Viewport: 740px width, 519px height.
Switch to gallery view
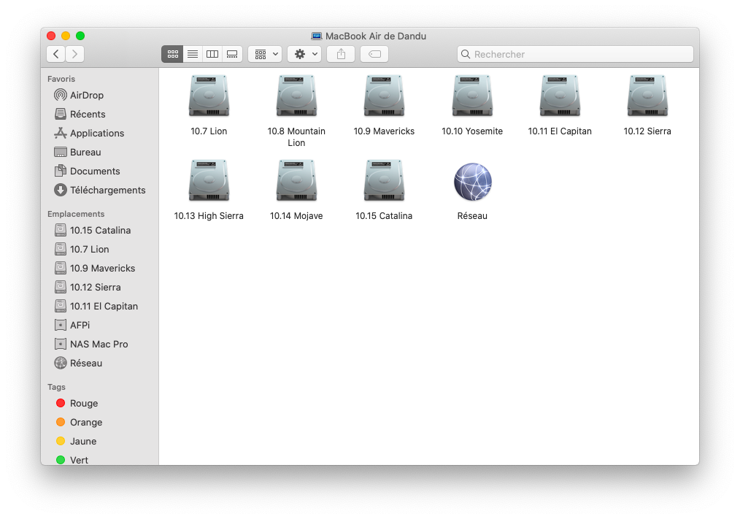[x=232, y=54]
